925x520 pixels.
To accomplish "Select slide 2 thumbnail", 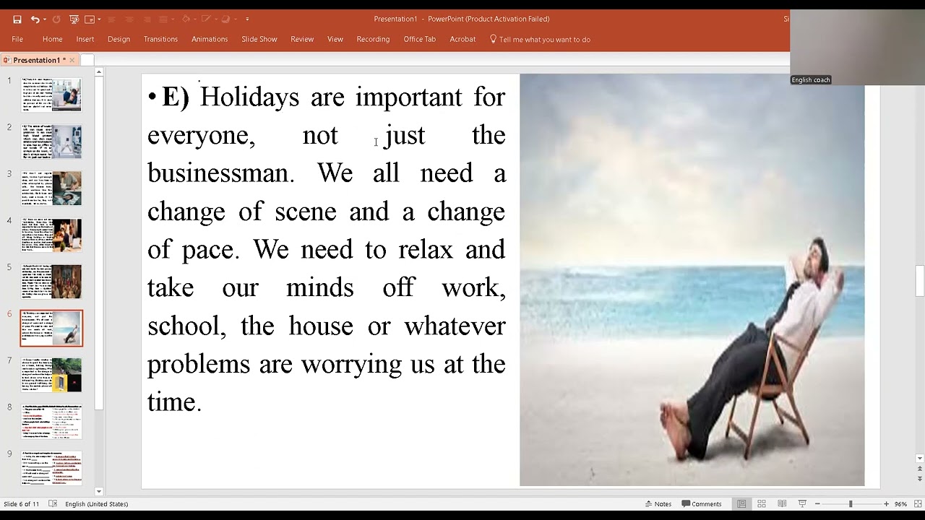I will pos(51,141).
